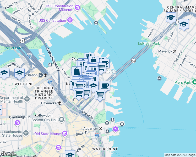Image resolution: width=196 pixels, height=157 pixels.
Task: Click the Harvard St street label
Action: click(30, 22)
